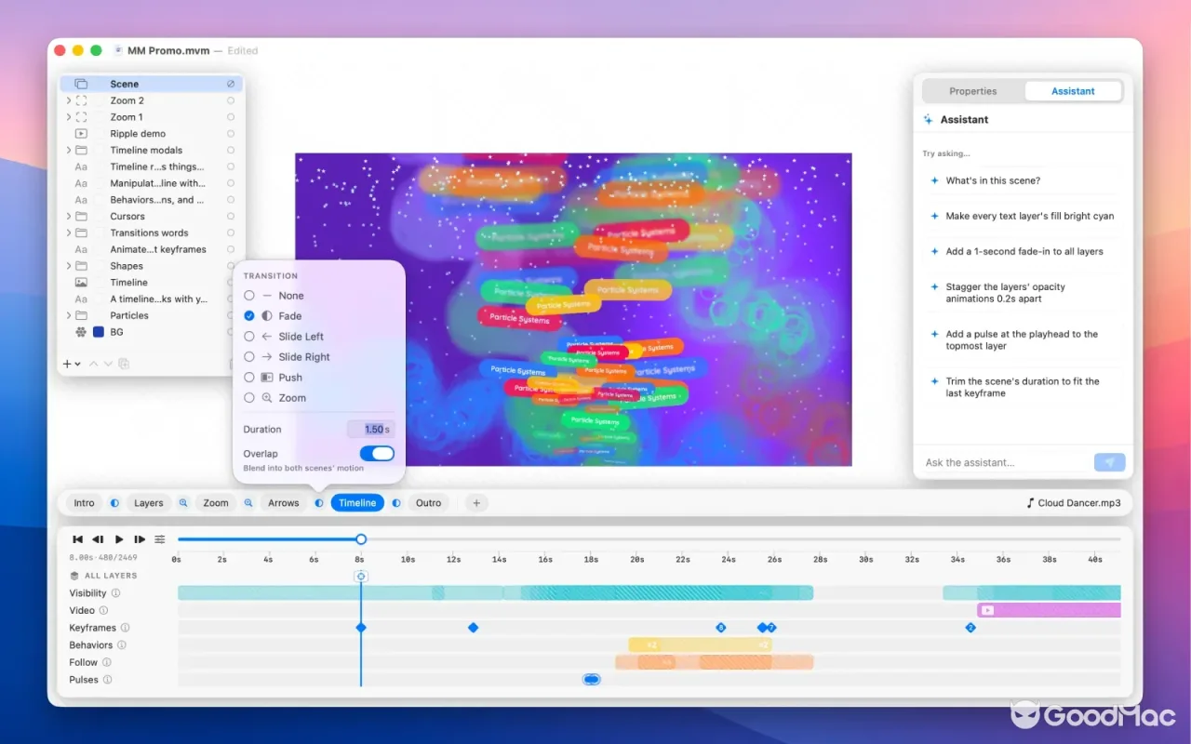Select the Intro scene tab
Screen dimensions: 1191x744
pyautogui.click(x=84, y=503)
